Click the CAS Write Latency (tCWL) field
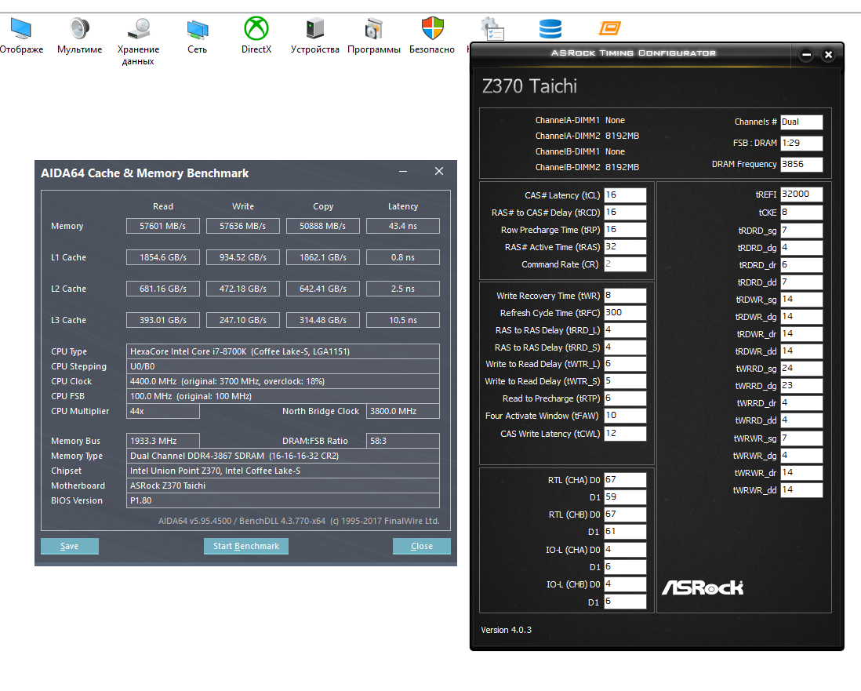Viewport: 861px width, 691px height. [x=625, y=434]
